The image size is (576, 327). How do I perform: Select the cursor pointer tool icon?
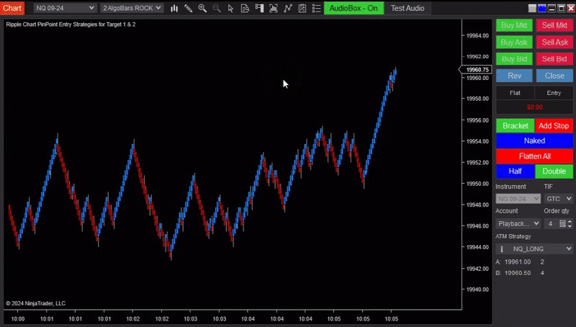(230, 8)
